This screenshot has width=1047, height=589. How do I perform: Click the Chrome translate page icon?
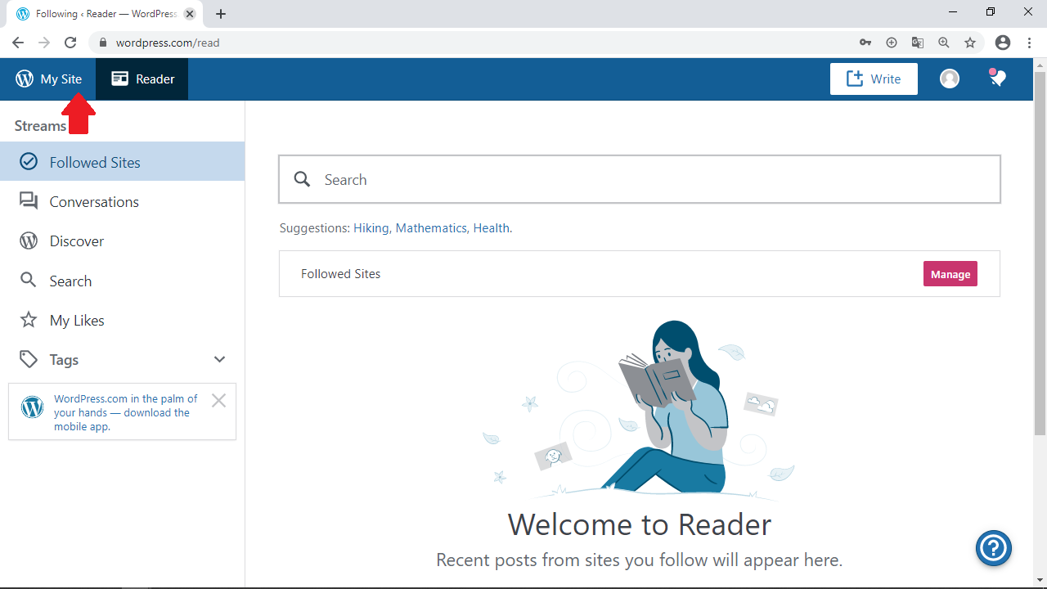coord(918,43)
